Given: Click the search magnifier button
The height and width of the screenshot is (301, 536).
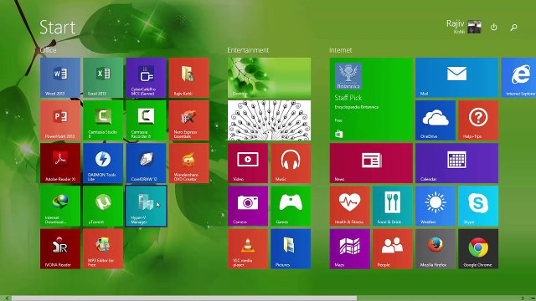Looking at the screenshot, I should pos(513,28).
